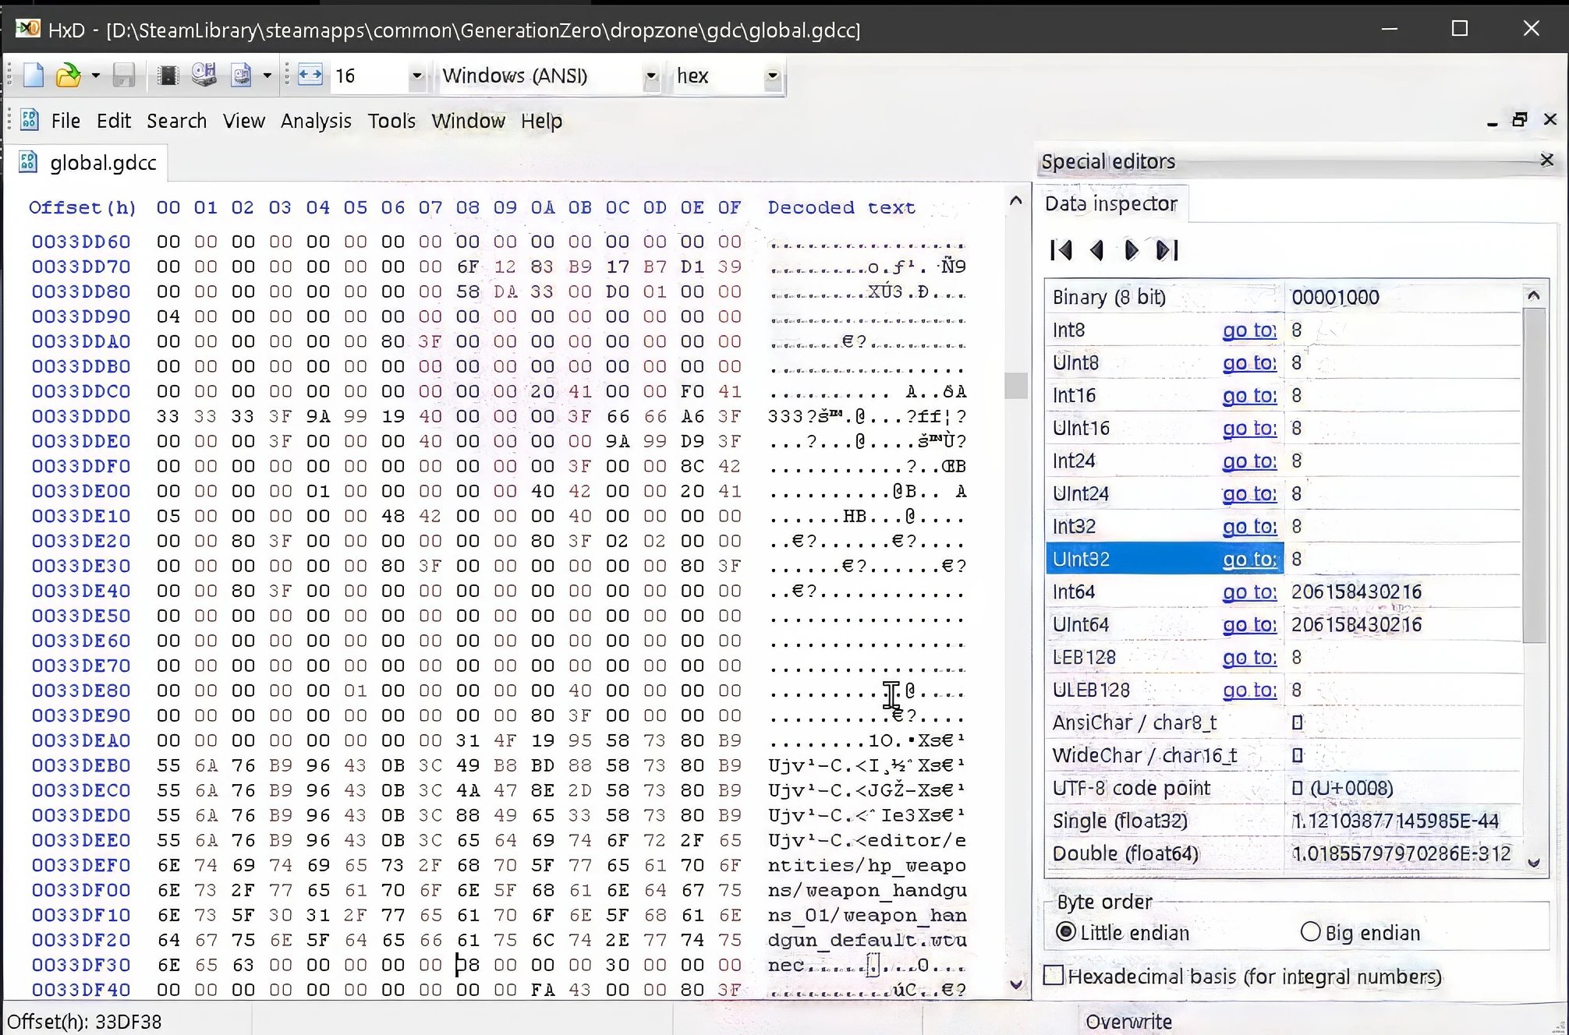Open the Analysis menu
This screenshot has width=1569, height=1035.
[316, 121]
